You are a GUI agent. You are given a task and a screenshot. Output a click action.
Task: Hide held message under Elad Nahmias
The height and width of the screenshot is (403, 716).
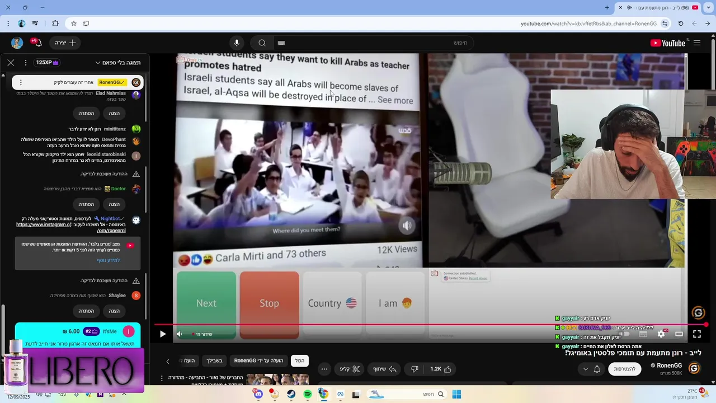tap(86, 113)
